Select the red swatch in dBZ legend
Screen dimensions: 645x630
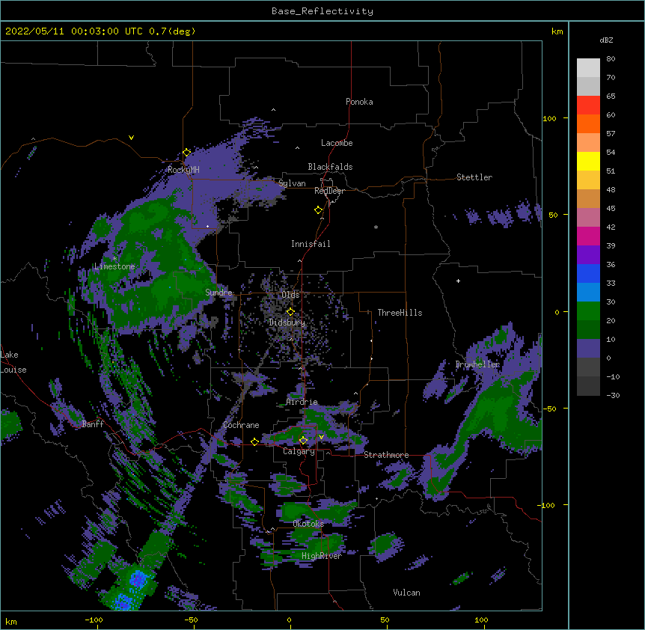click(x=588, y=105)
